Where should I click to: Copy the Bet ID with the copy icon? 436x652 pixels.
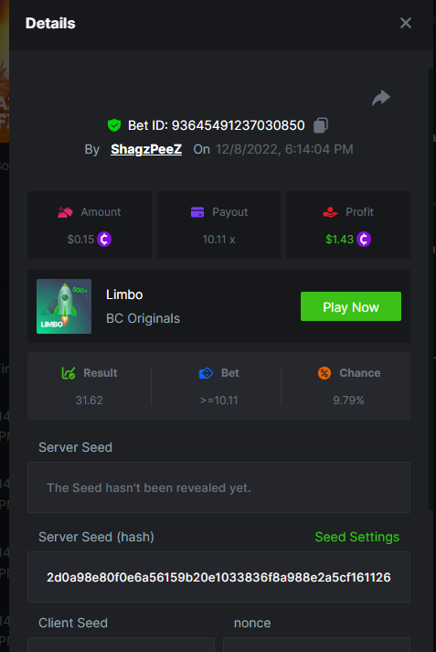[321, 125]
